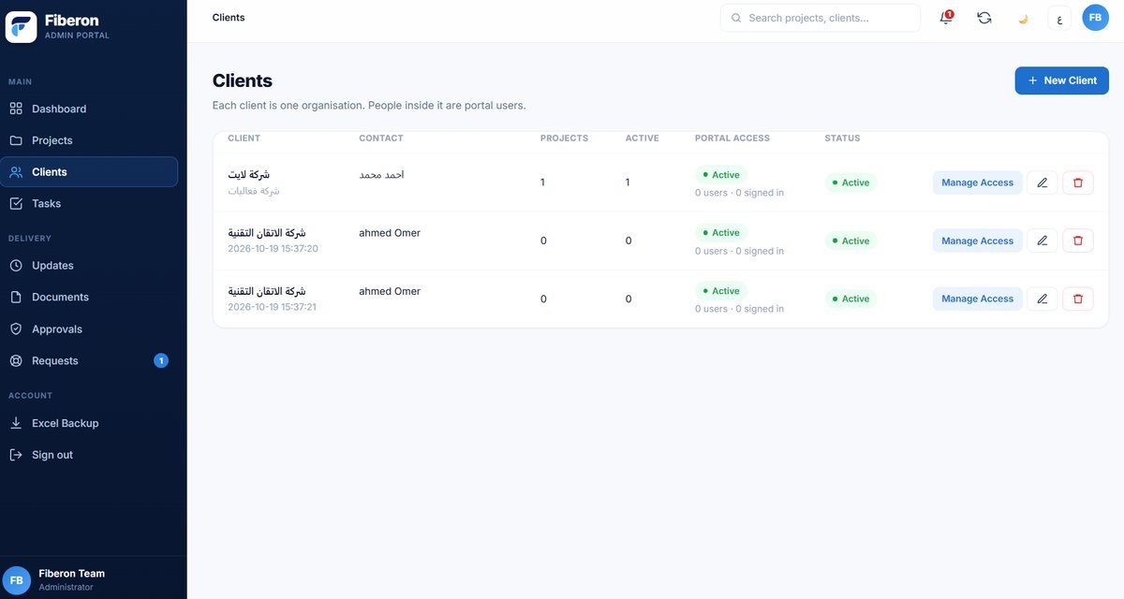Screen dimensions: 1124x599
Task: Click the New Client button
Action: (1061, 80)
